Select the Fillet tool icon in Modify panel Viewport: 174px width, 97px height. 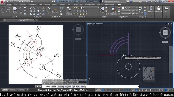(x=38, y=11)
